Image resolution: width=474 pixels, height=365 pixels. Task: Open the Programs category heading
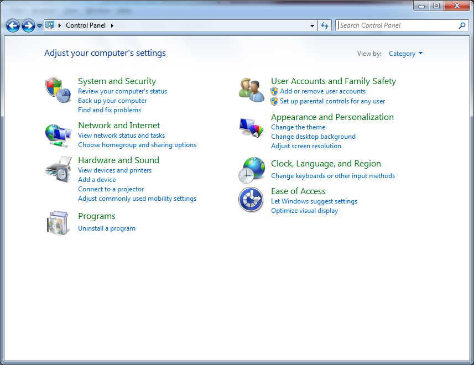(97, 216)
